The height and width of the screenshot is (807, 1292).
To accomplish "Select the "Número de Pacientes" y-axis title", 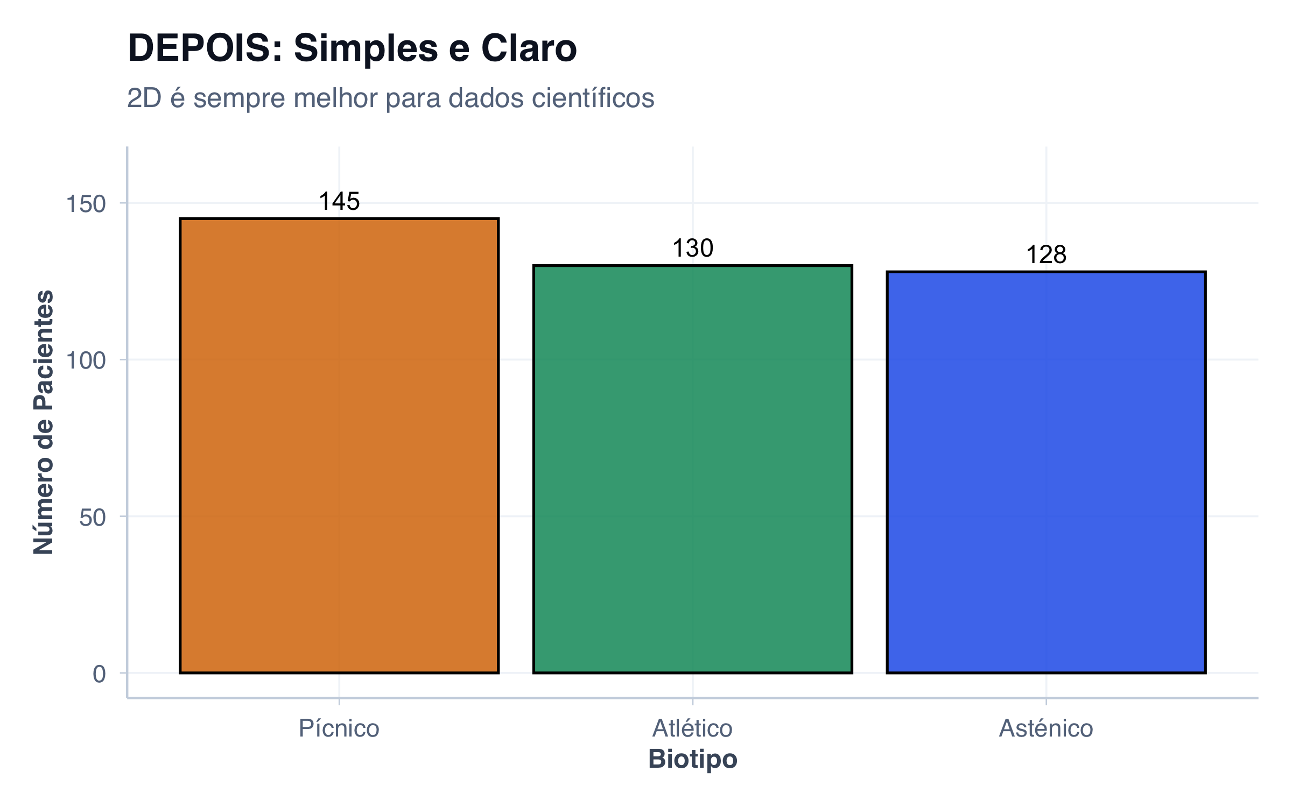I will (44, 422).
